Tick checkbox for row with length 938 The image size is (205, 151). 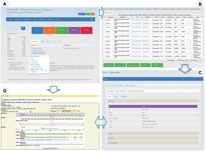(x=105, y=24)
